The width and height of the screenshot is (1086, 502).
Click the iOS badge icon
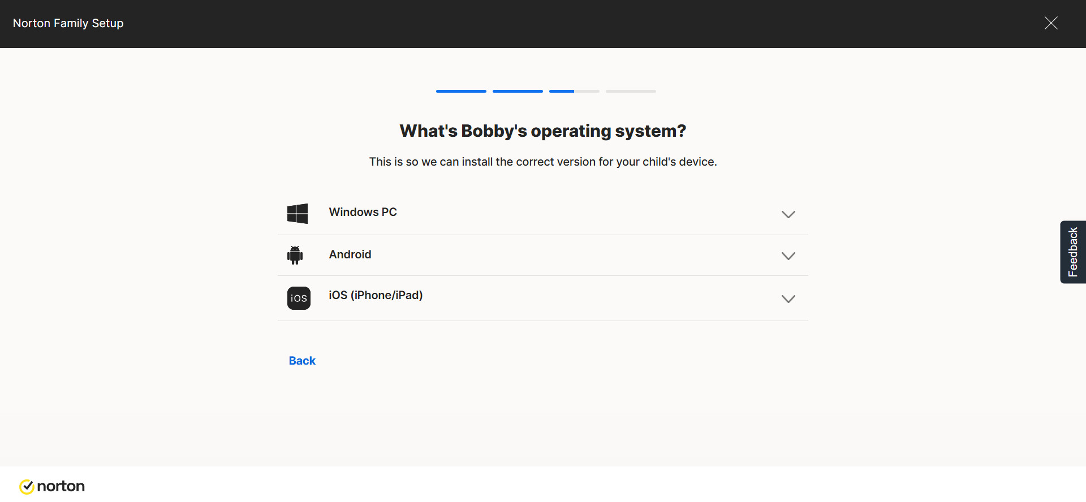click(x=299, y=298)
